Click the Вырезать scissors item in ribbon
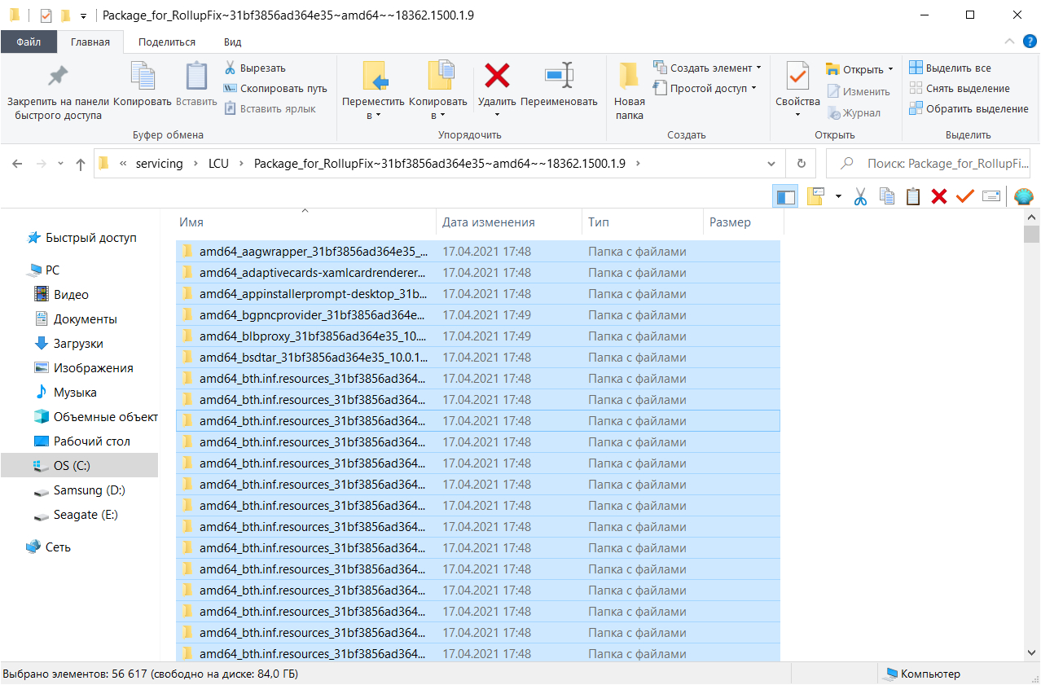 (255, 68)
